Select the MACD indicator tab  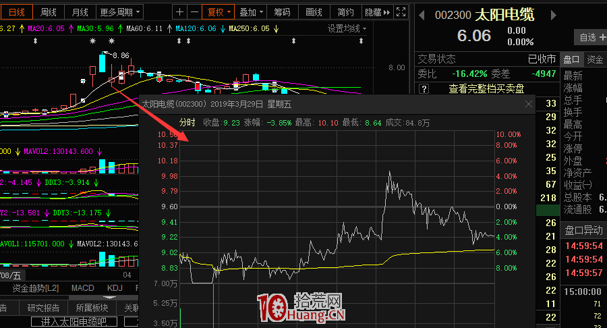click(82, 288)
